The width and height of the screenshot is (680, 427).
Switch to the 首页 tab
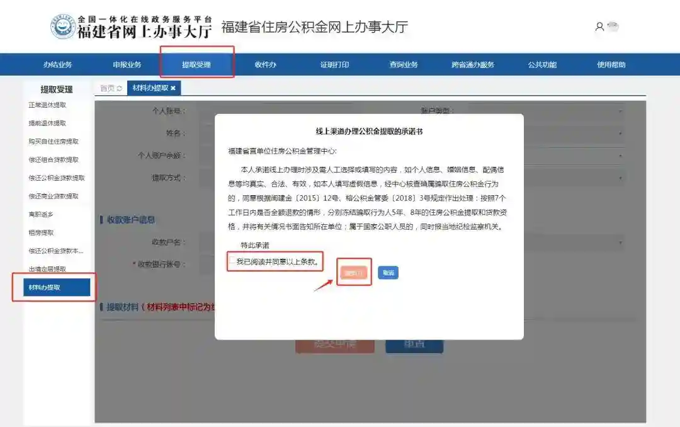click(107, 89)
